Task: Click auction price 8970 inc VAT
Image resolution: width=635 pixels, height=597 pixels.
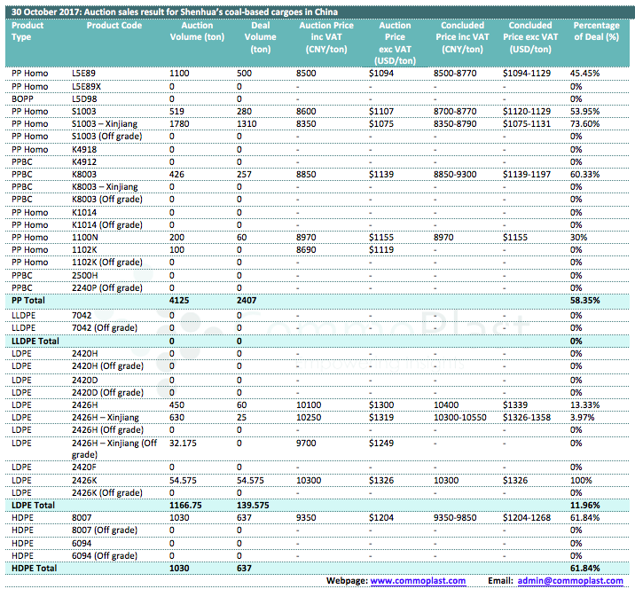Action: coord(306,238)
